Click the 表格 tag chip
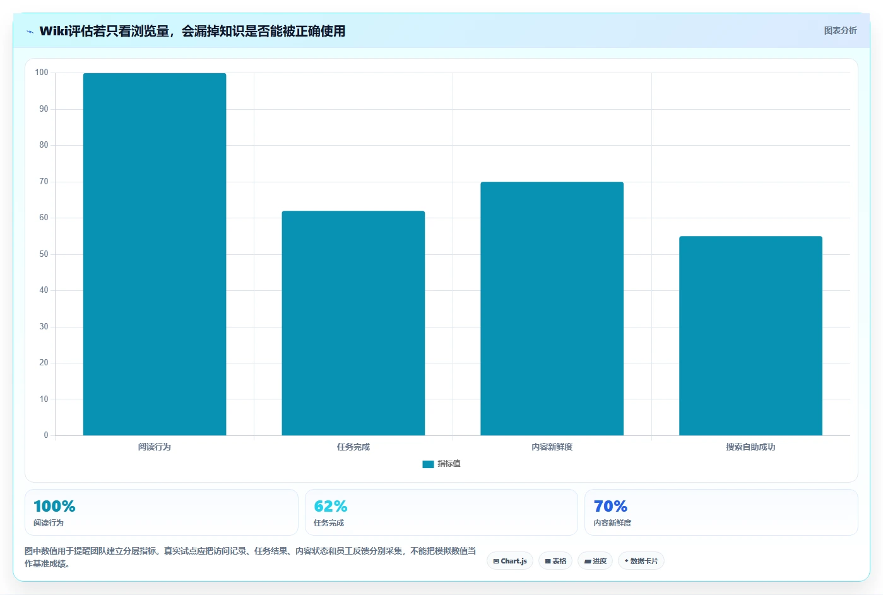The width and height of the screenshot is (883, 595). click(555, 561)
